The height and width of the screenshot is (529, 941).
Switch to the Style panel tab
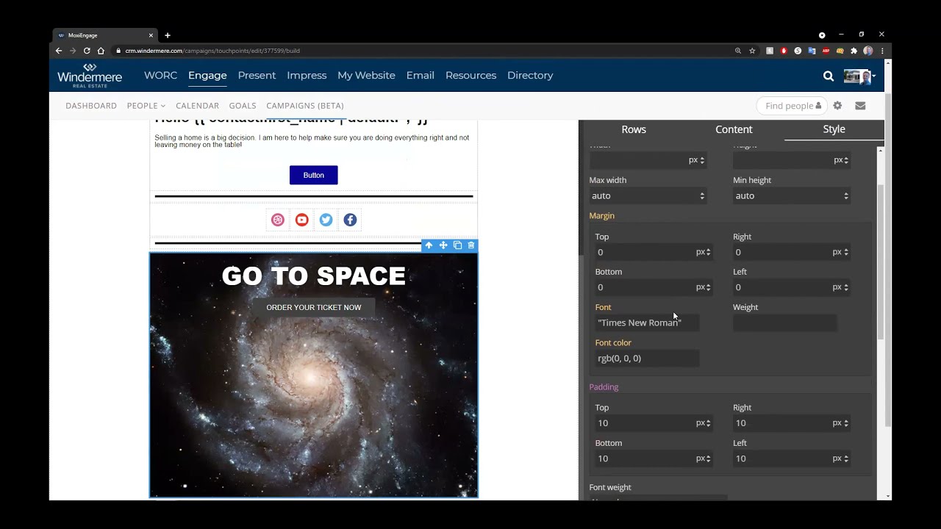click(x=834, y=129)
